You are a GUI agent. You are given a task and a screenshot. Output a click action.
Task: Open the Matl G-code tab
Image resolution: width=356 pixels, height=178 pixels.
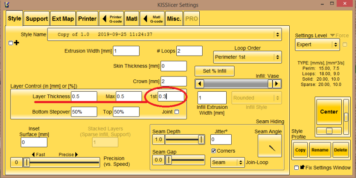[x=152, y=19]
